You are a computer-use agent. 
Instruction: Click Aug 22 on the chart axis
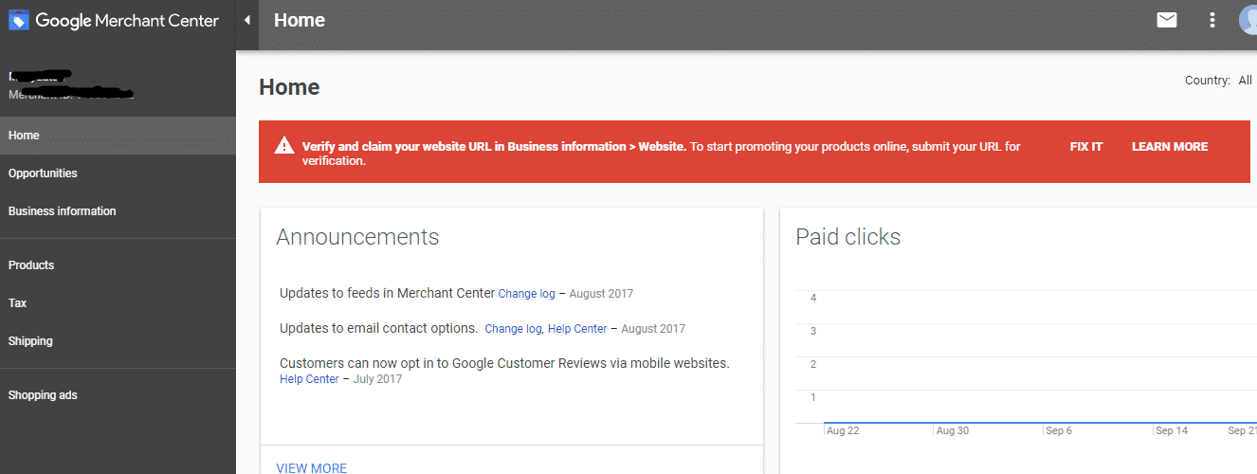click(x=843, y=430)
